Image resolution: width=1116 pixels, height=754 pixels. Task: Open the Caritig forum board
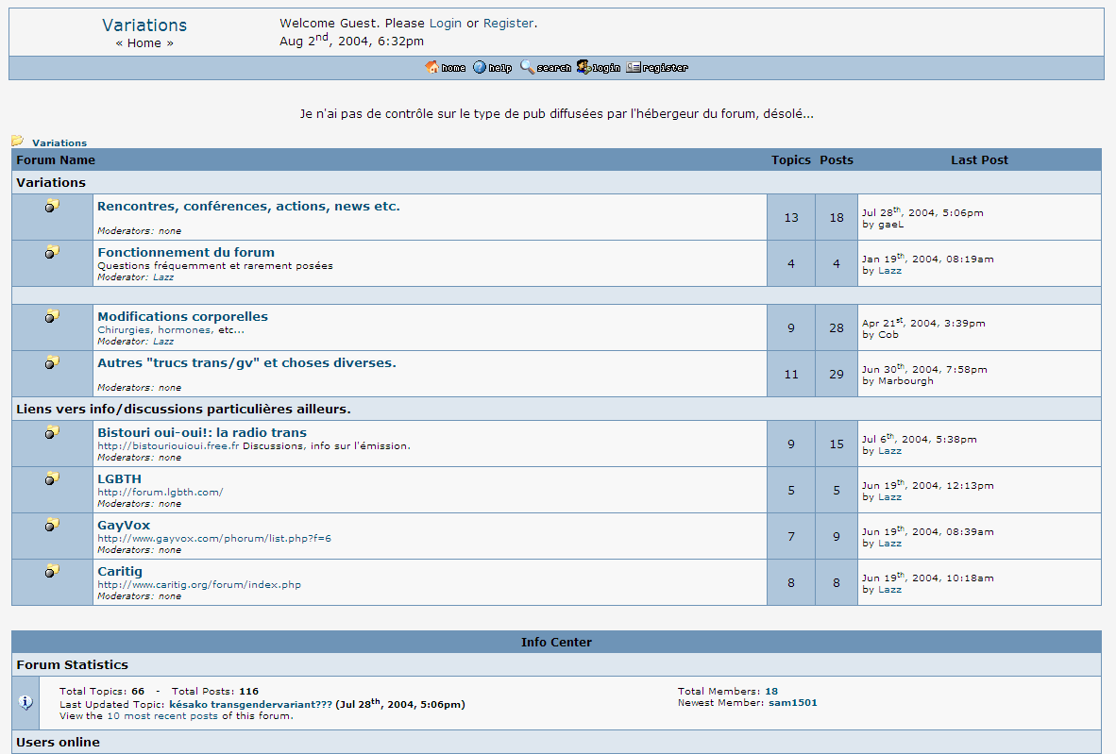click(x=121, y=571)
